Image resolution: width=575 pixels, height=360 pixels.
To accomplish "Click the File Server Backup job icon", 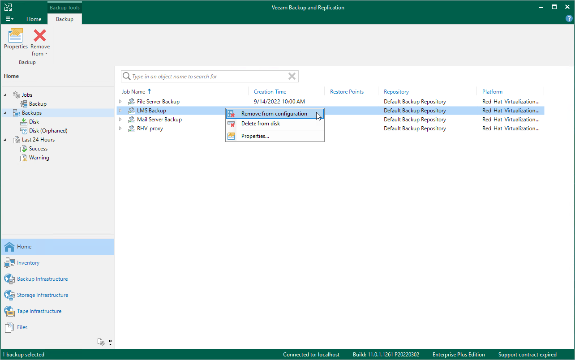I will tap(131, 102).
